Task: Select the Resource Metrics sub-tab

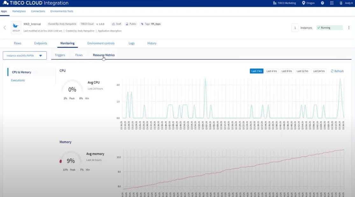Action: coord(104,55)
